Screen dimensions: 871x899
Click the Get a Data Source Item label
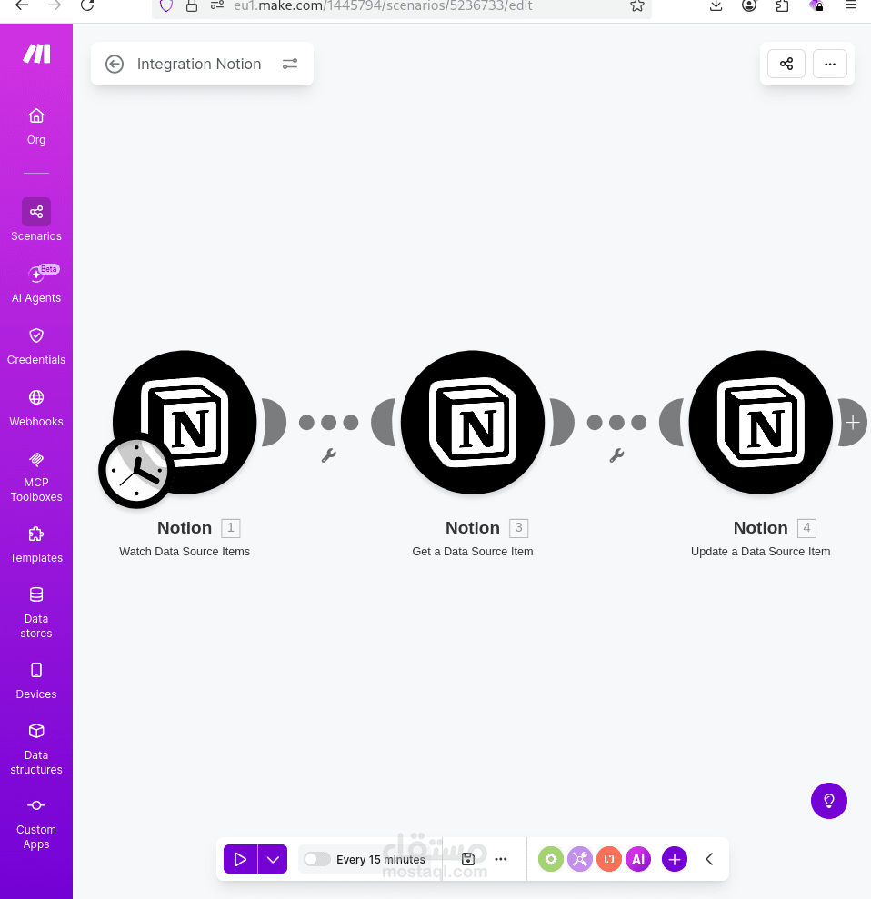473,552
